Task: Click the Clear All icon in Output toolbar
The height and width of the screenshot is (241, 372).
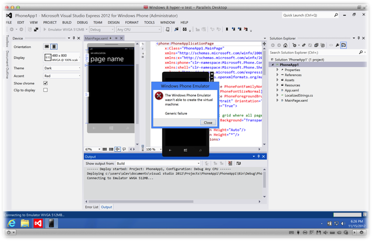Action: [x=230, y=163]
